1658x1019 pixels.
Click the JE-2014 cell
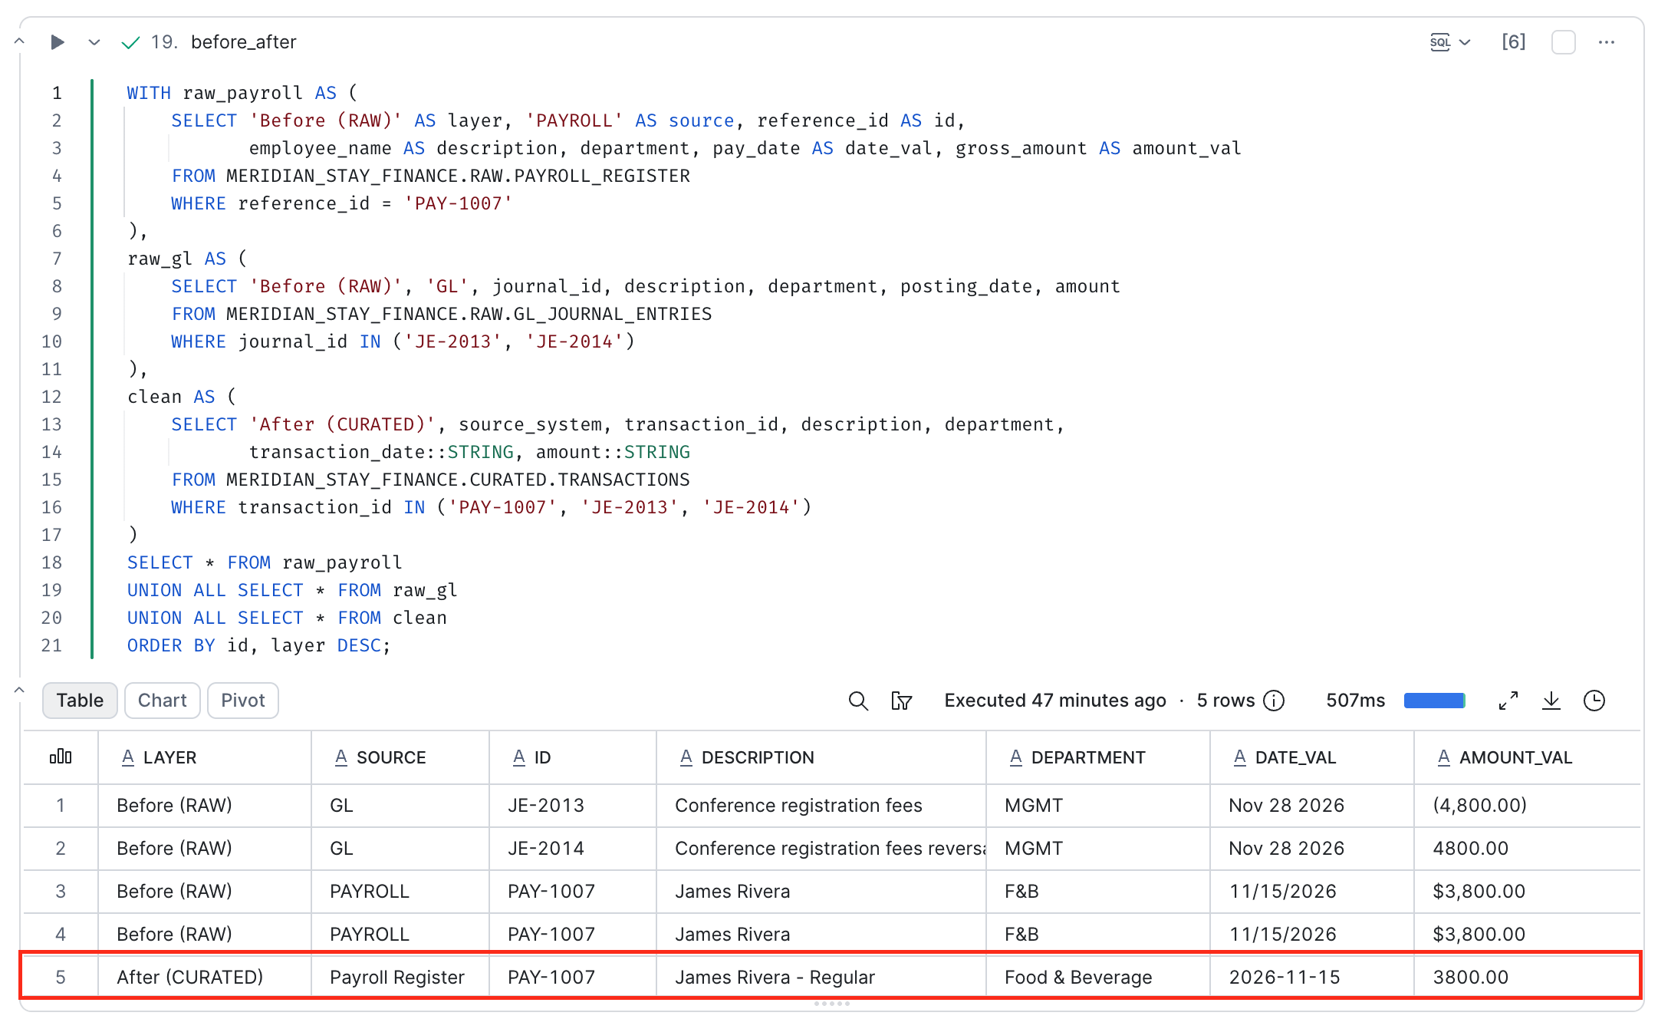point(573,848)
